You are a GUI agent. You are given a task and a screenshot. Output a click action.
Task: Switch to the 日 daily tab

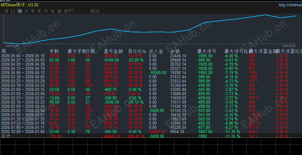13,11
